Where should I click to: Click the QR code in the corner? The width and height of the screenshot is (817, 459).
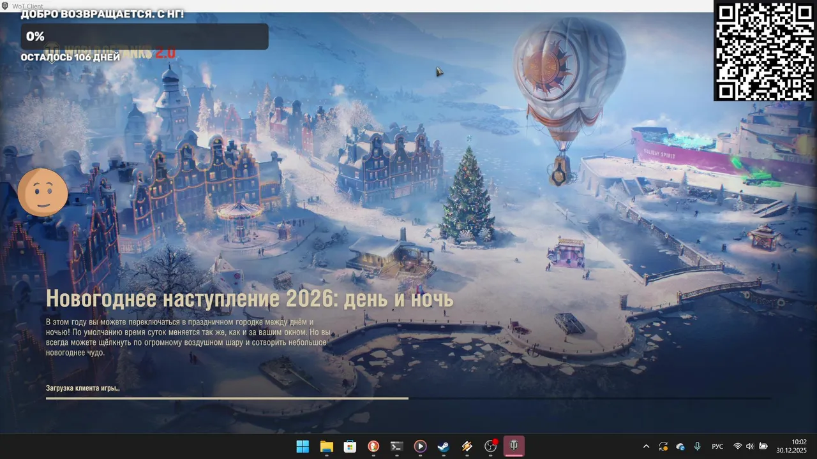tap(765, 50)
